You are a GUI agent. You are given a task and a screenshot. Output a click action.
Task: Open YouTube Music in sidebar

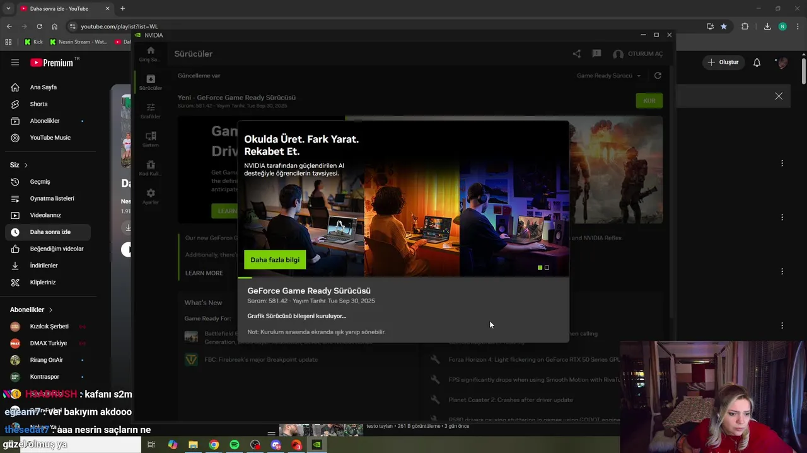tap(48, 138)
